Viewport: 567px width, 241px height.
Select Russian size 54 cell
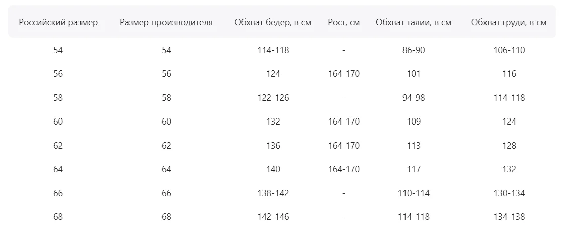point(58,50)
